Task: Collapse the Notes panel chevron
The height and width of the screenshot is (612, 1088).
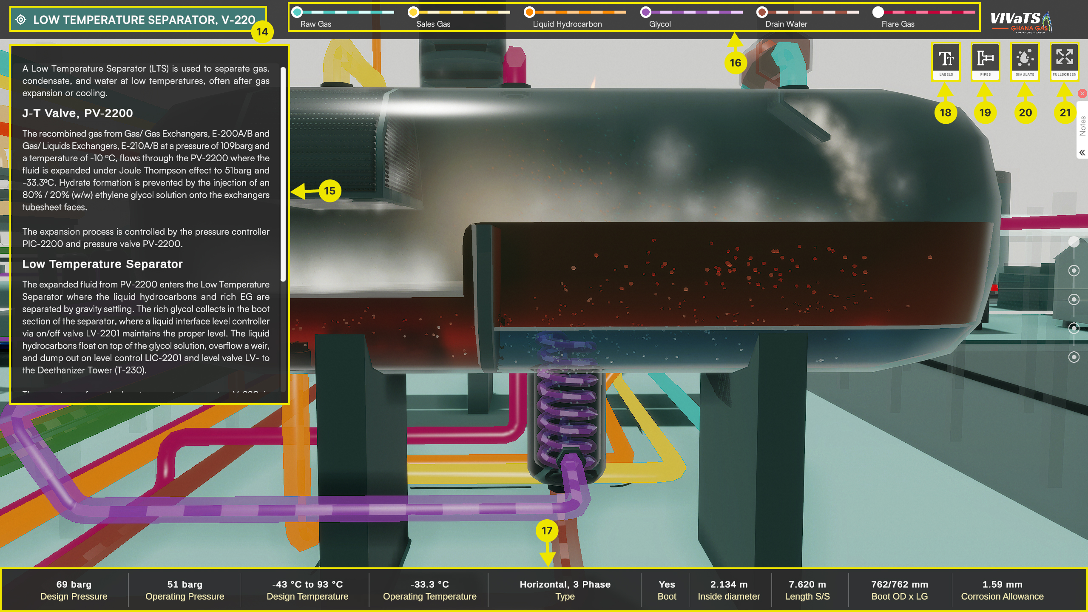Action: (1082, 152)
